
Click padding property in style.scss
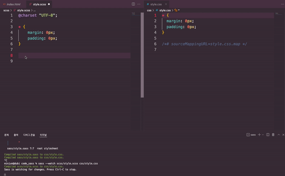(x=36, y=38)
